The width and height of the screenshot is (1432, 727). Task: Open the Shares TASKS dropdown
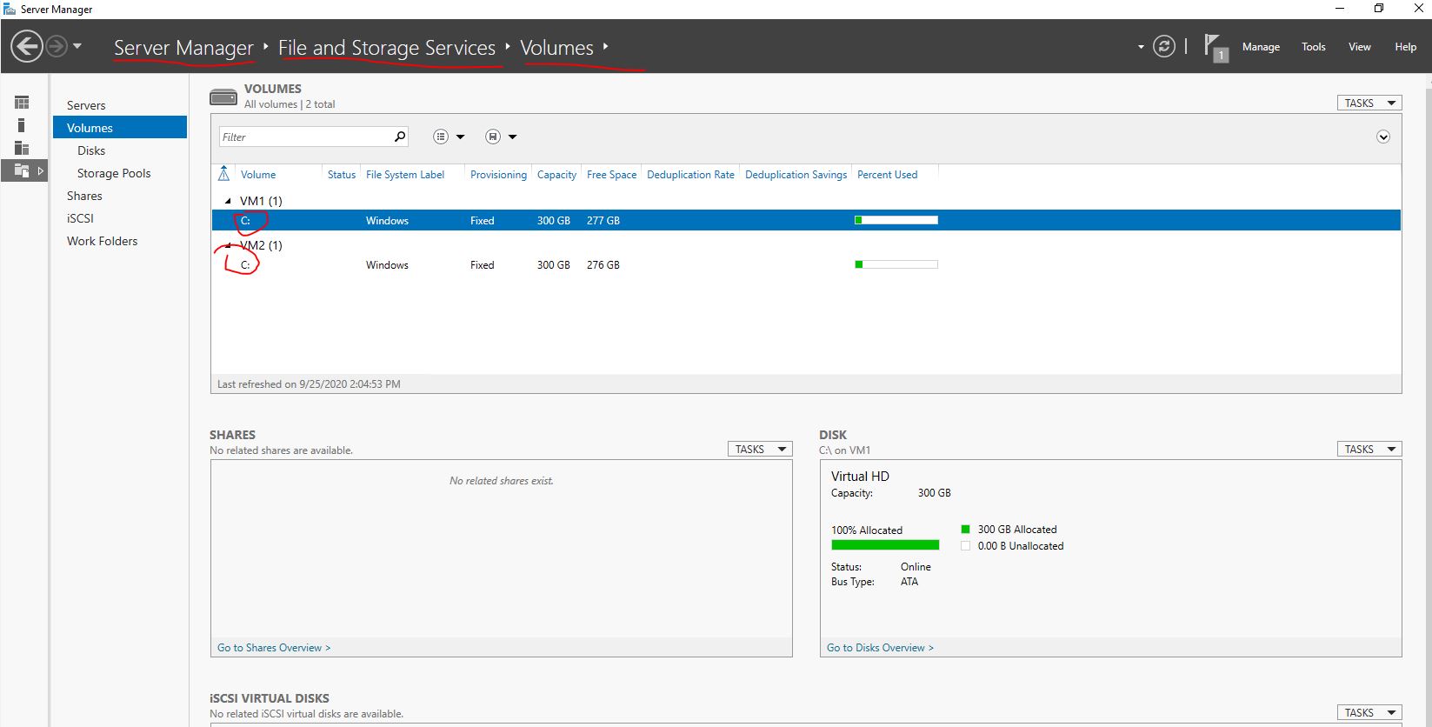(760, 449)
